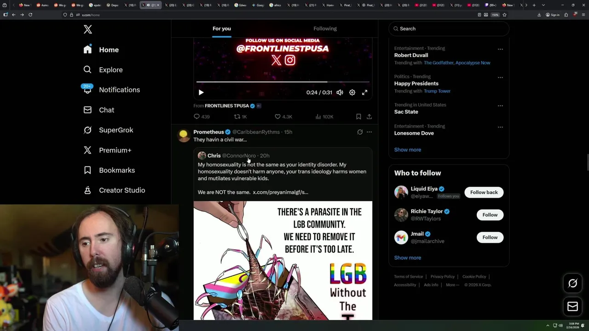589x331 pixels.
Task: Open Sac State trending topic
Action: [406, 112]
